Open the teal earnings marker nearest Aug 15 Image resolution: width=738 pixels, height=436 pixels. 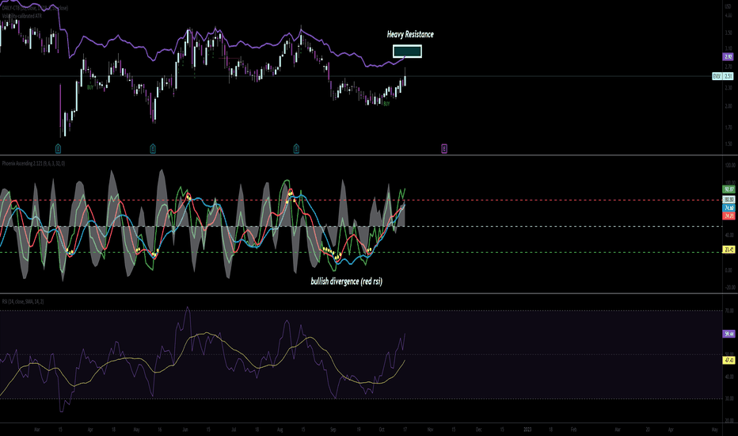296,149
